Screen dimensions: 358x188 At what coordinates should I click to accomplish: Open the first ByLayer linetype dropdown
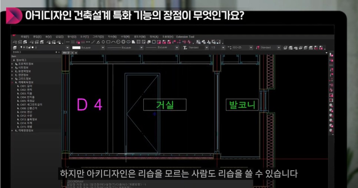point(141,48)
